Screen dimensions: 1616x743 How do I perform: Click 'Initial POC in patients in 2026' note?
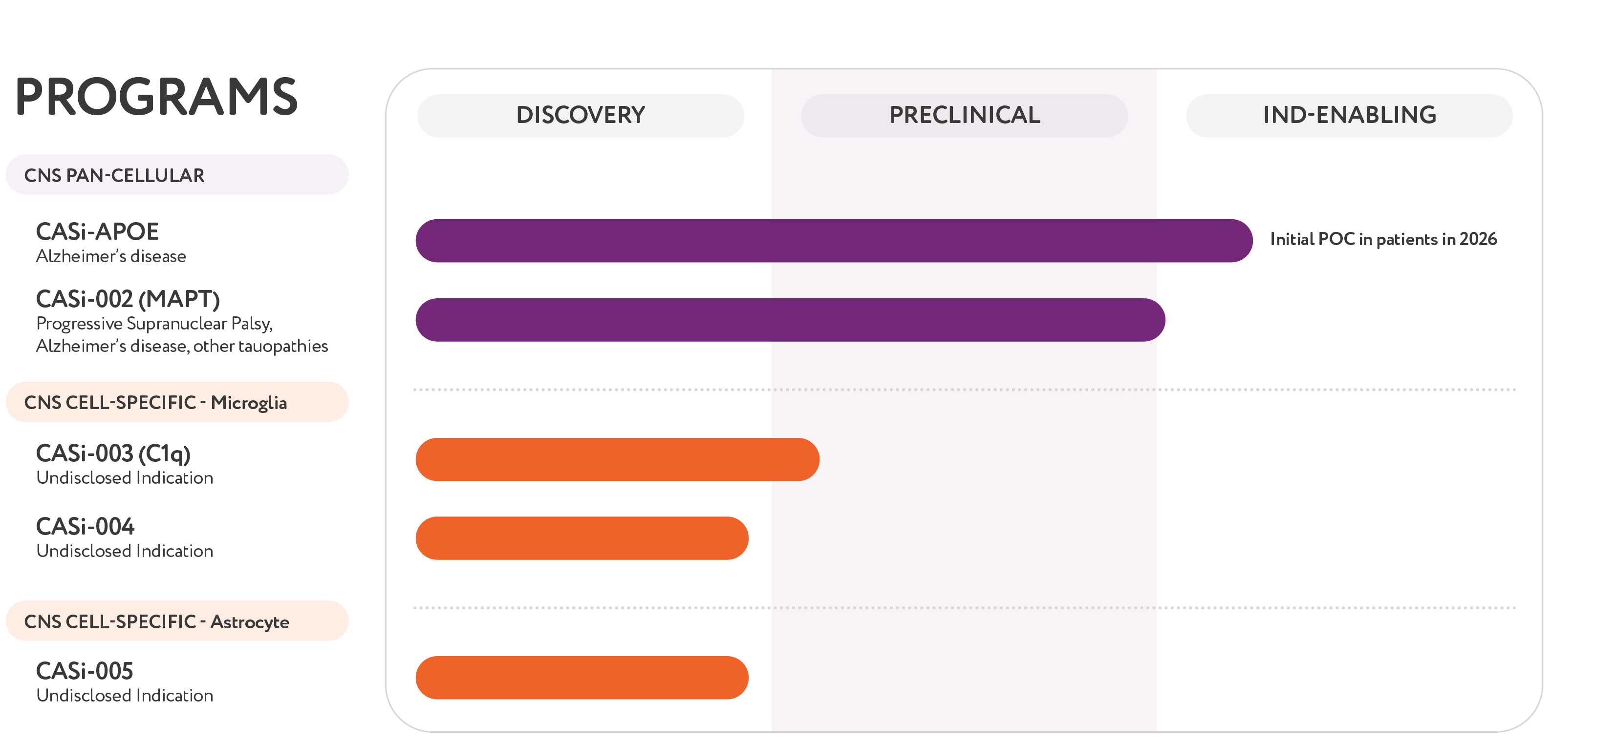click(1382, 239)
